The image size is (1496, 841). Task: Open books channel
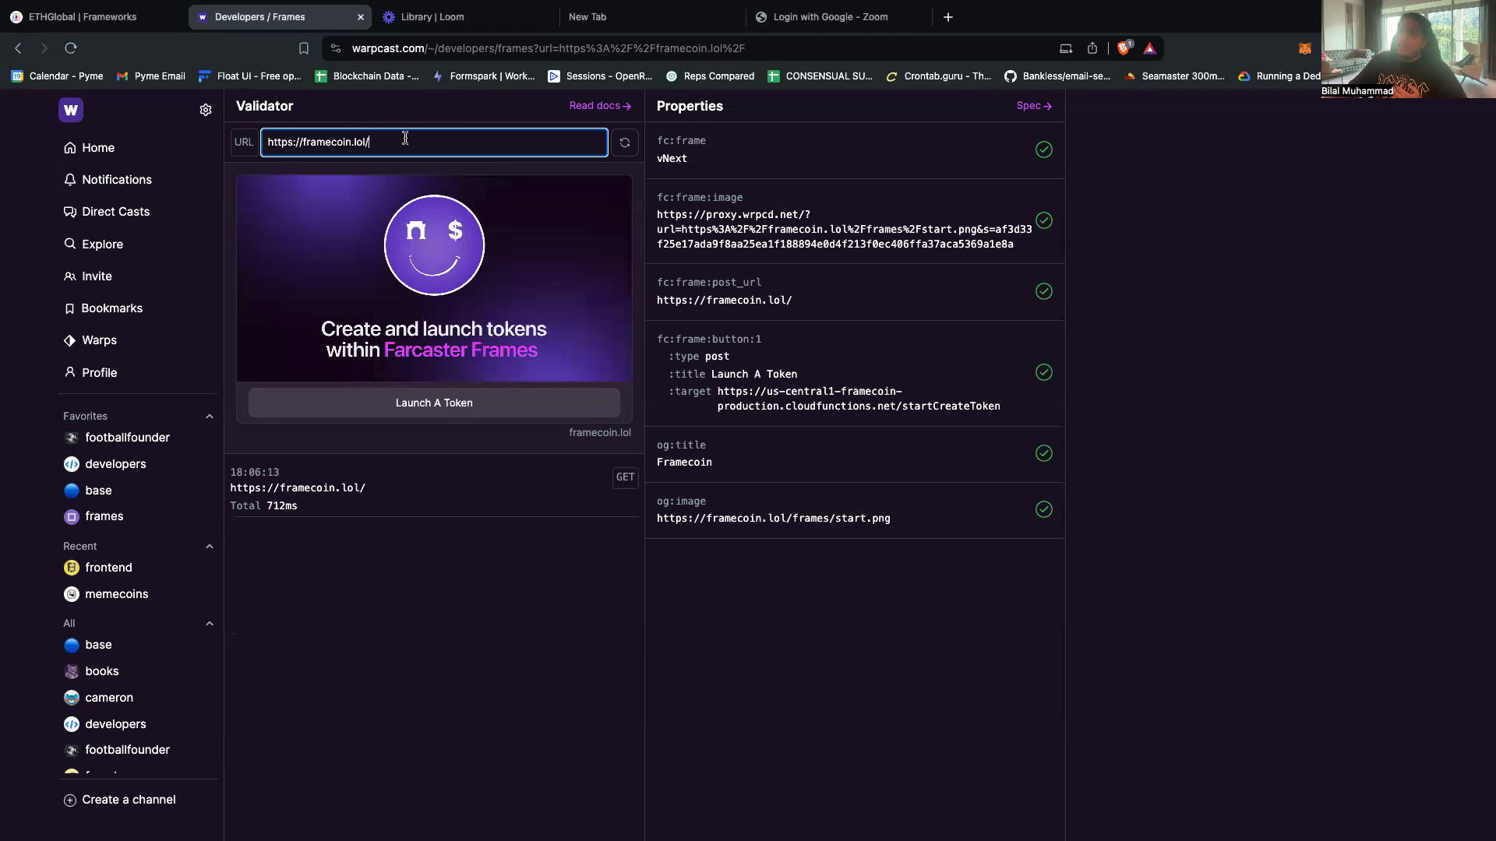(x=91, y=671)
